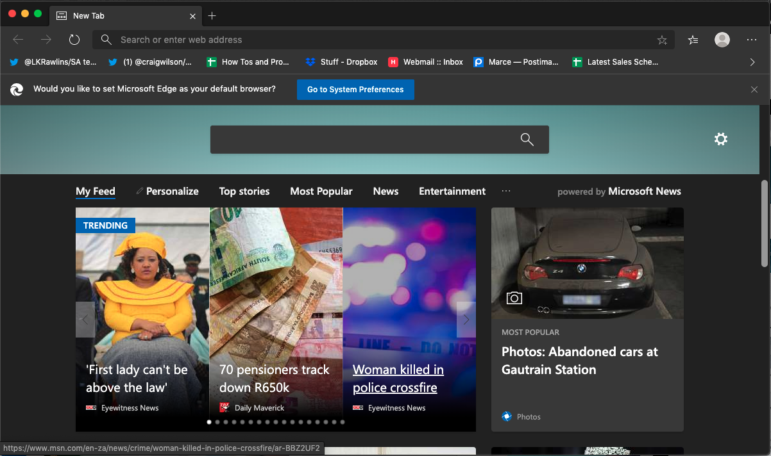The image size is (771, 456).
Task: Dismiss the default browser prompt
Action: coord(754,90)
